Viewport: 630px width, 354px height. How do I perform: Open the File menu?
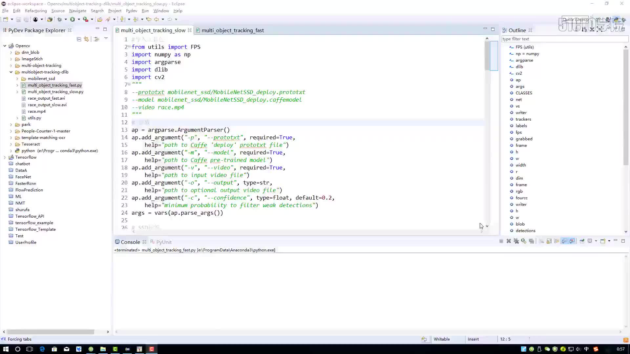(5, 11)
